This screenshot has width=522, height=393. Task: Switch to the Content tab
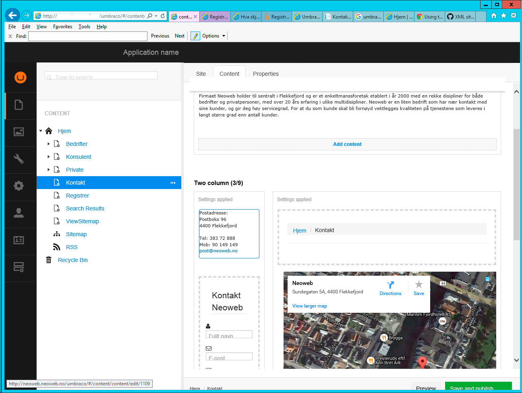pos(229,74)
